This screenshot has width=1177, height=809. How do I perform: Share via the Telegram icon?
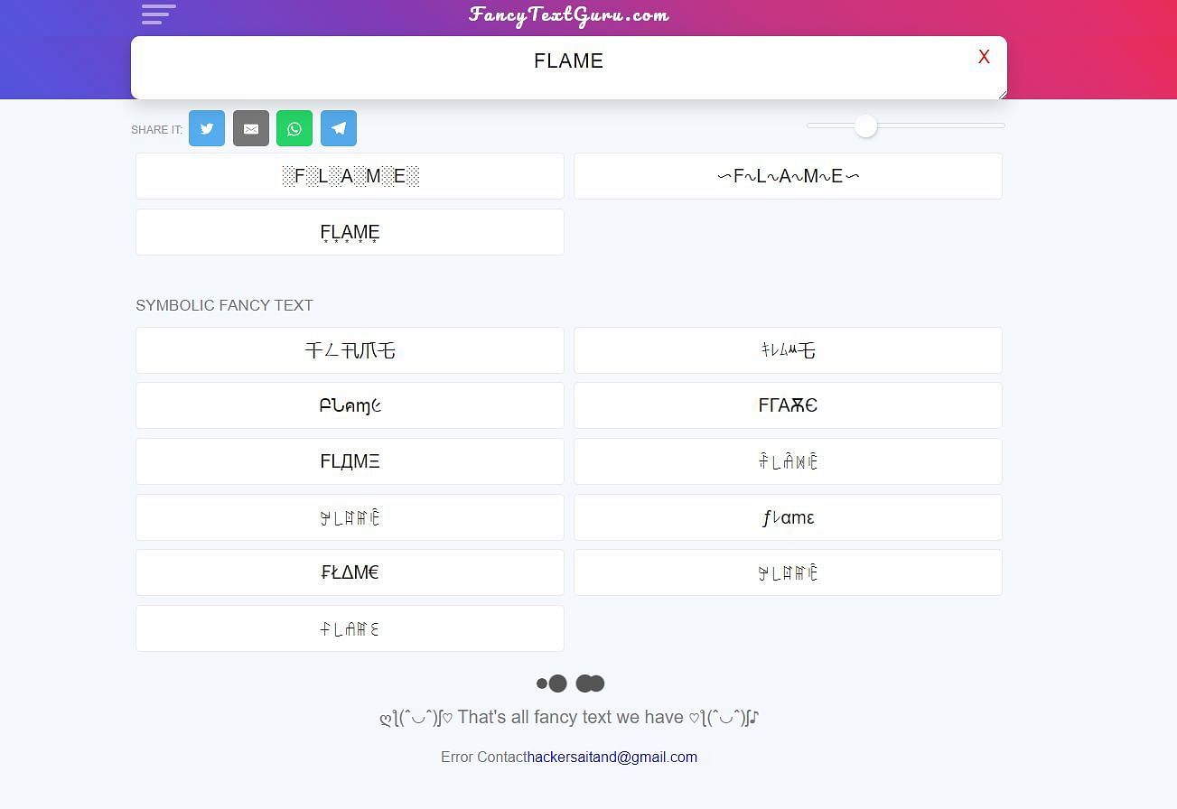click(x=339, y=128)
